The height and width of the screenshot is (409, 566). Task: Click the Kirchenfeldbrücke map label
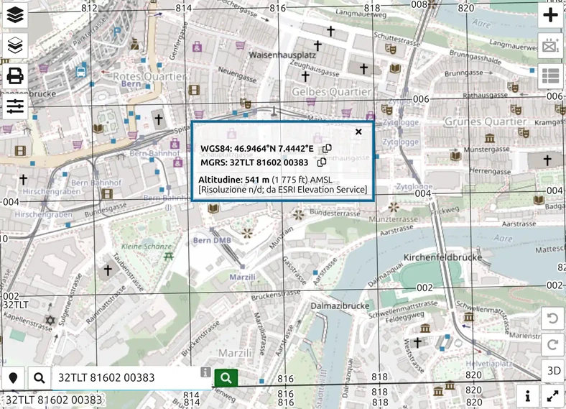tap(442, 257)
